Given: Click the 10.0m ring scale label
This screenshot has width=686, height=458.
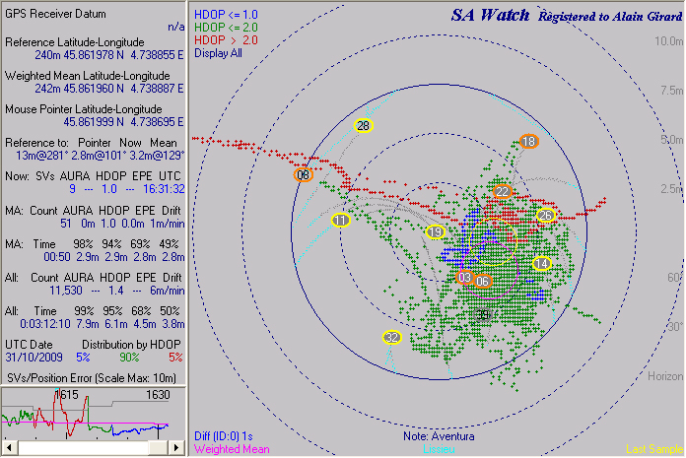Looking at the screenshot, I should coord(668,41).
